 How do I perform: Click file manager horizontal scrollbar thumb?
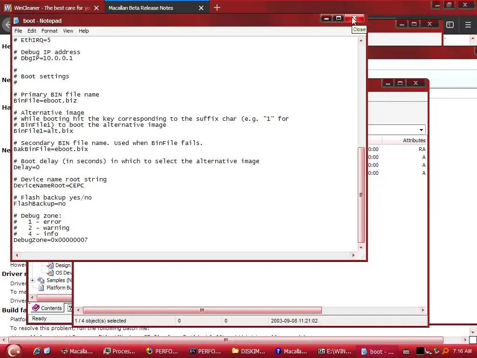(x=202, y=310)
